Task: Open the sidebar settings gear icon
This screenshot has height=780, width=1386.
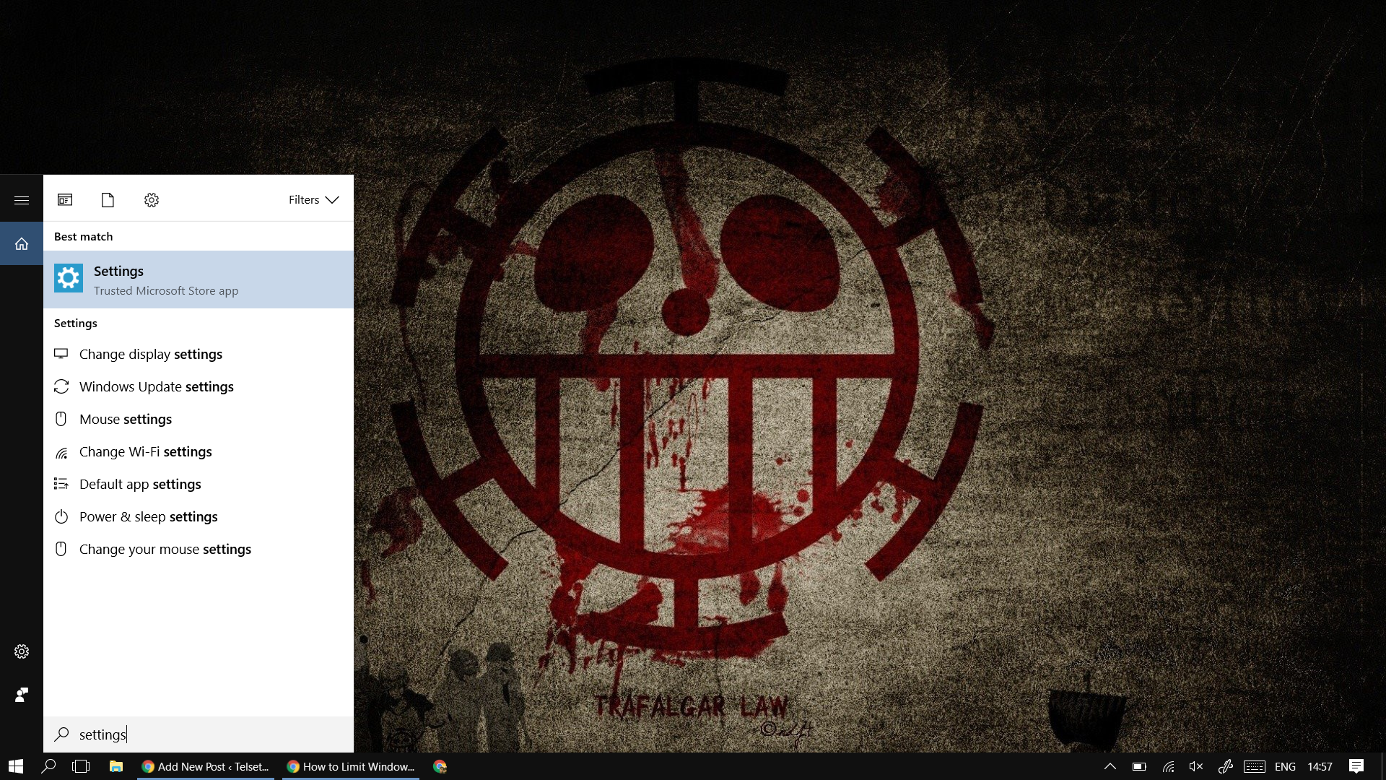Action: pos(22,651)
